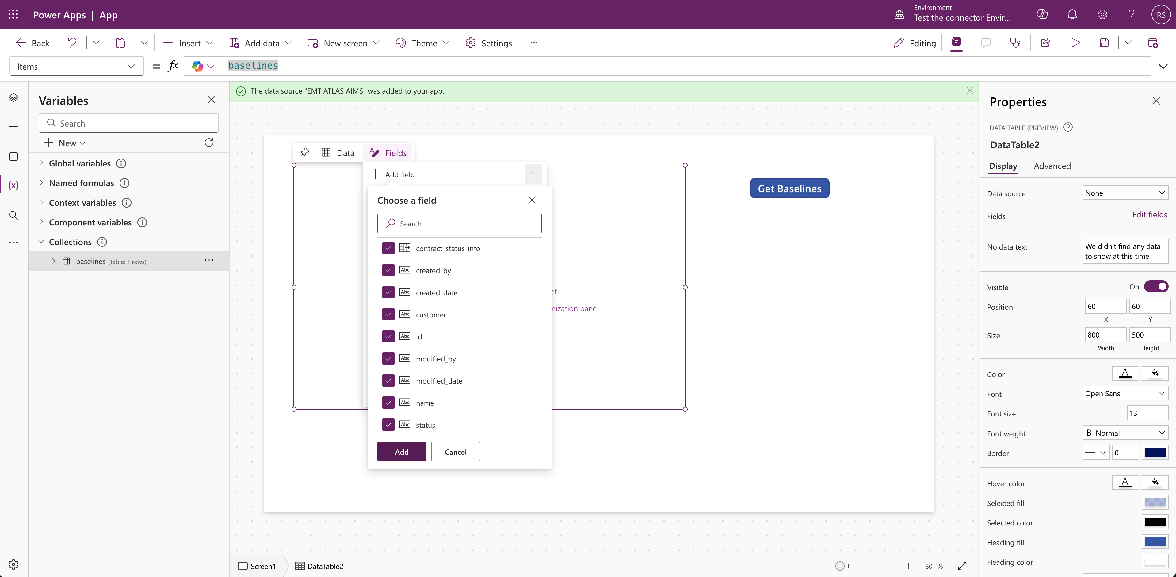Refresh the variables list
This screenshot has height=577, width=1176.
click(x=209, y=143)
